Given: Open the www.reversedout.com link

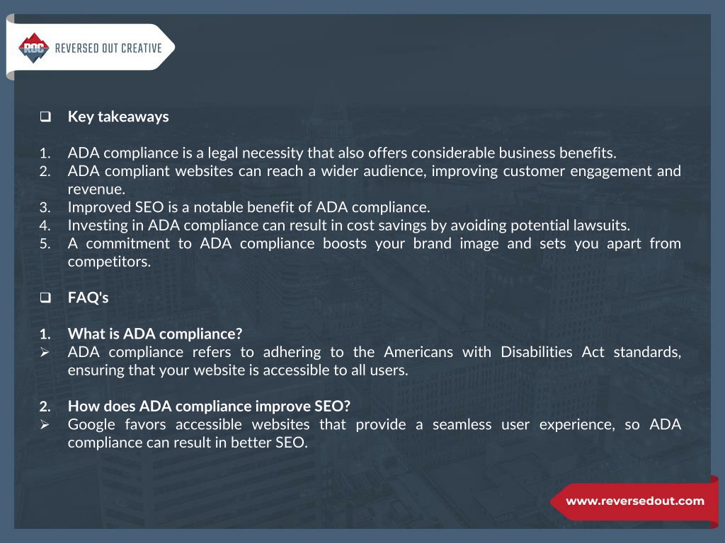Looking at the screenshot, I should [x=635, y=501].
